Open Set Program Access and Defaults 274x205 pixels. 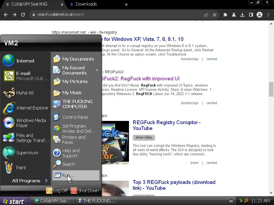pyautogui.click(x=76, y=128)
